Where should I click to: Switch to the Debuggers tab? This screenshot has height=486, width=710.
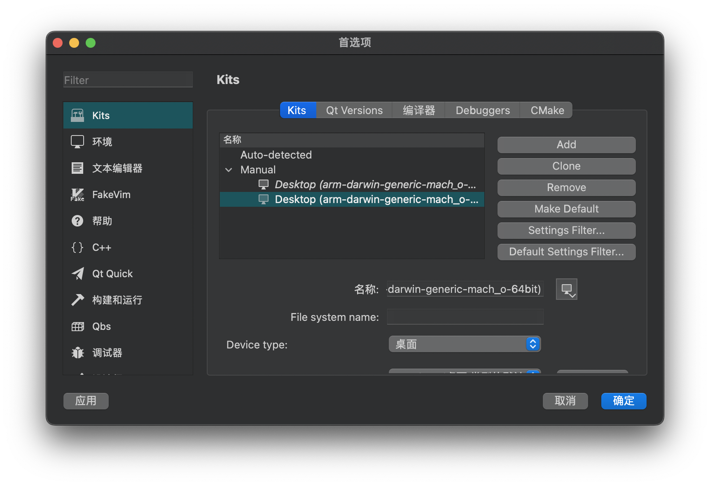[483, 110]
